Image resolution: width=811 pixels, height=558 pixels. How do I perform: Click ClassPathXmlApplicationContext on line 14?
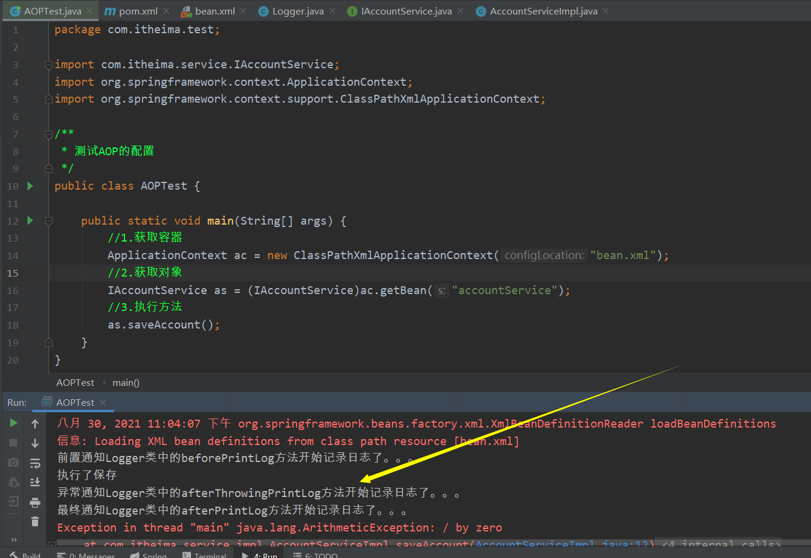point(394,255)
